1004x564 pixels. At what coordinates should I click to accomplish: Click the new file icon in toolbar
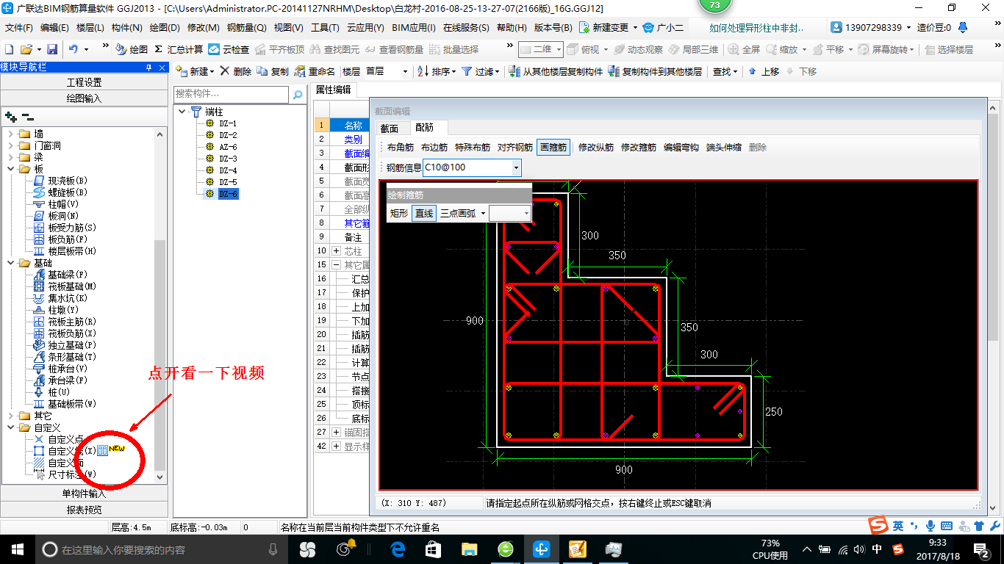(10, 49)
